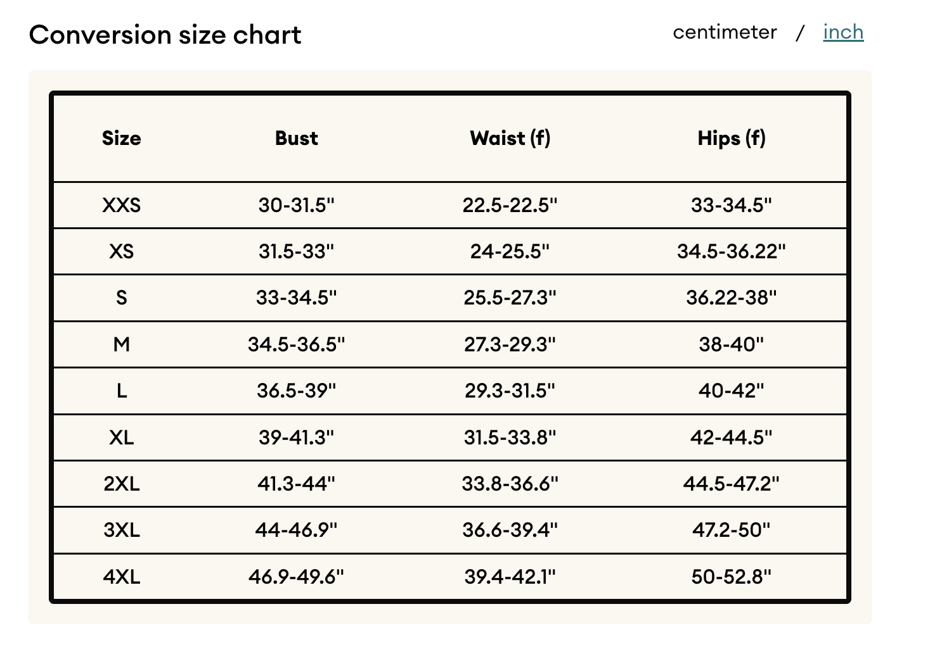Select the bust value 39-41.3"
Image resolution: width=942 pixels, height=647 pixels.
pos(297,437)
